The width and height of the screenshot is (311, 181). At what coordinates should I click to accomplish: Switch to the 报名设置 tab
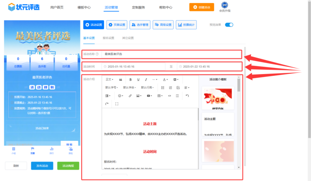(108, 38)
